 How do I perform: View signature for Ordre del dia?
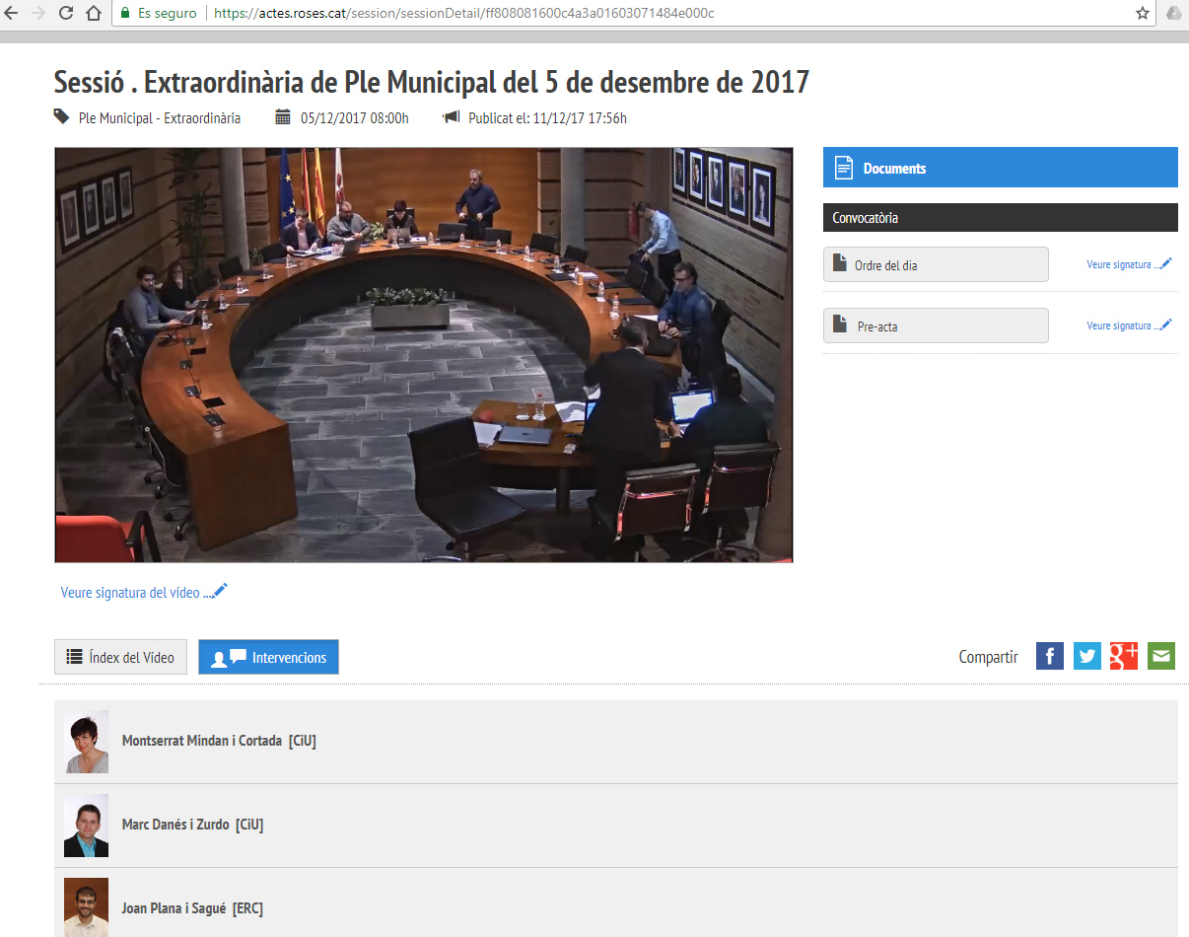pos(1129,264)
